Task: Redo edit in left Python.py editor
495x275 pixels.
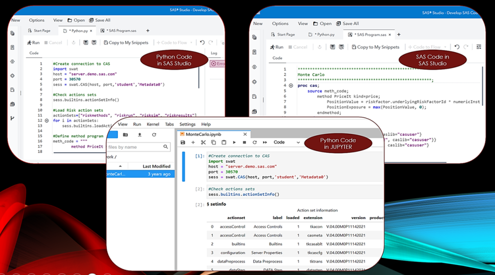Action: [211, 43]
